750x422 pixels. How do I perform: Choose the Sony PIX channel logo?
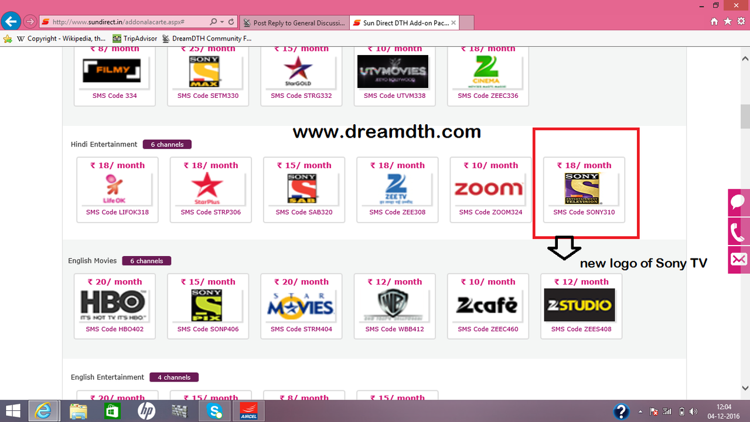207,305
